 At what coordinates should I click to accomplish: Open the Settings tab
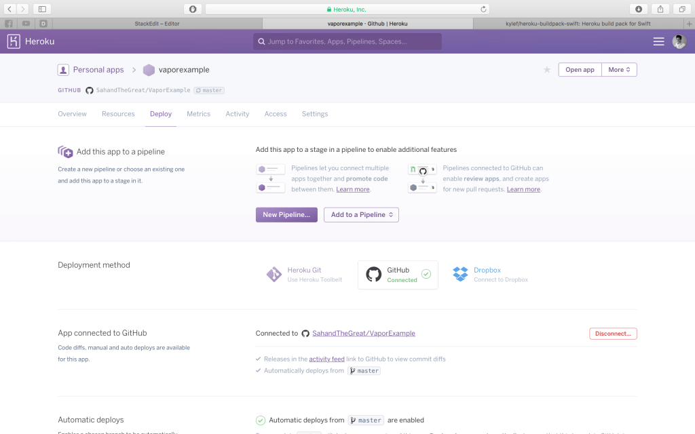tap(315, 114)
